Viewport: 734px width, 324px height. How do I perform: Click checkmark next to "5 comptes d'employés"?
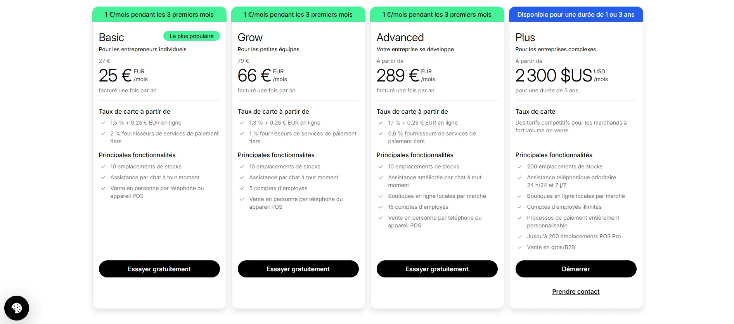pos(242,189)
